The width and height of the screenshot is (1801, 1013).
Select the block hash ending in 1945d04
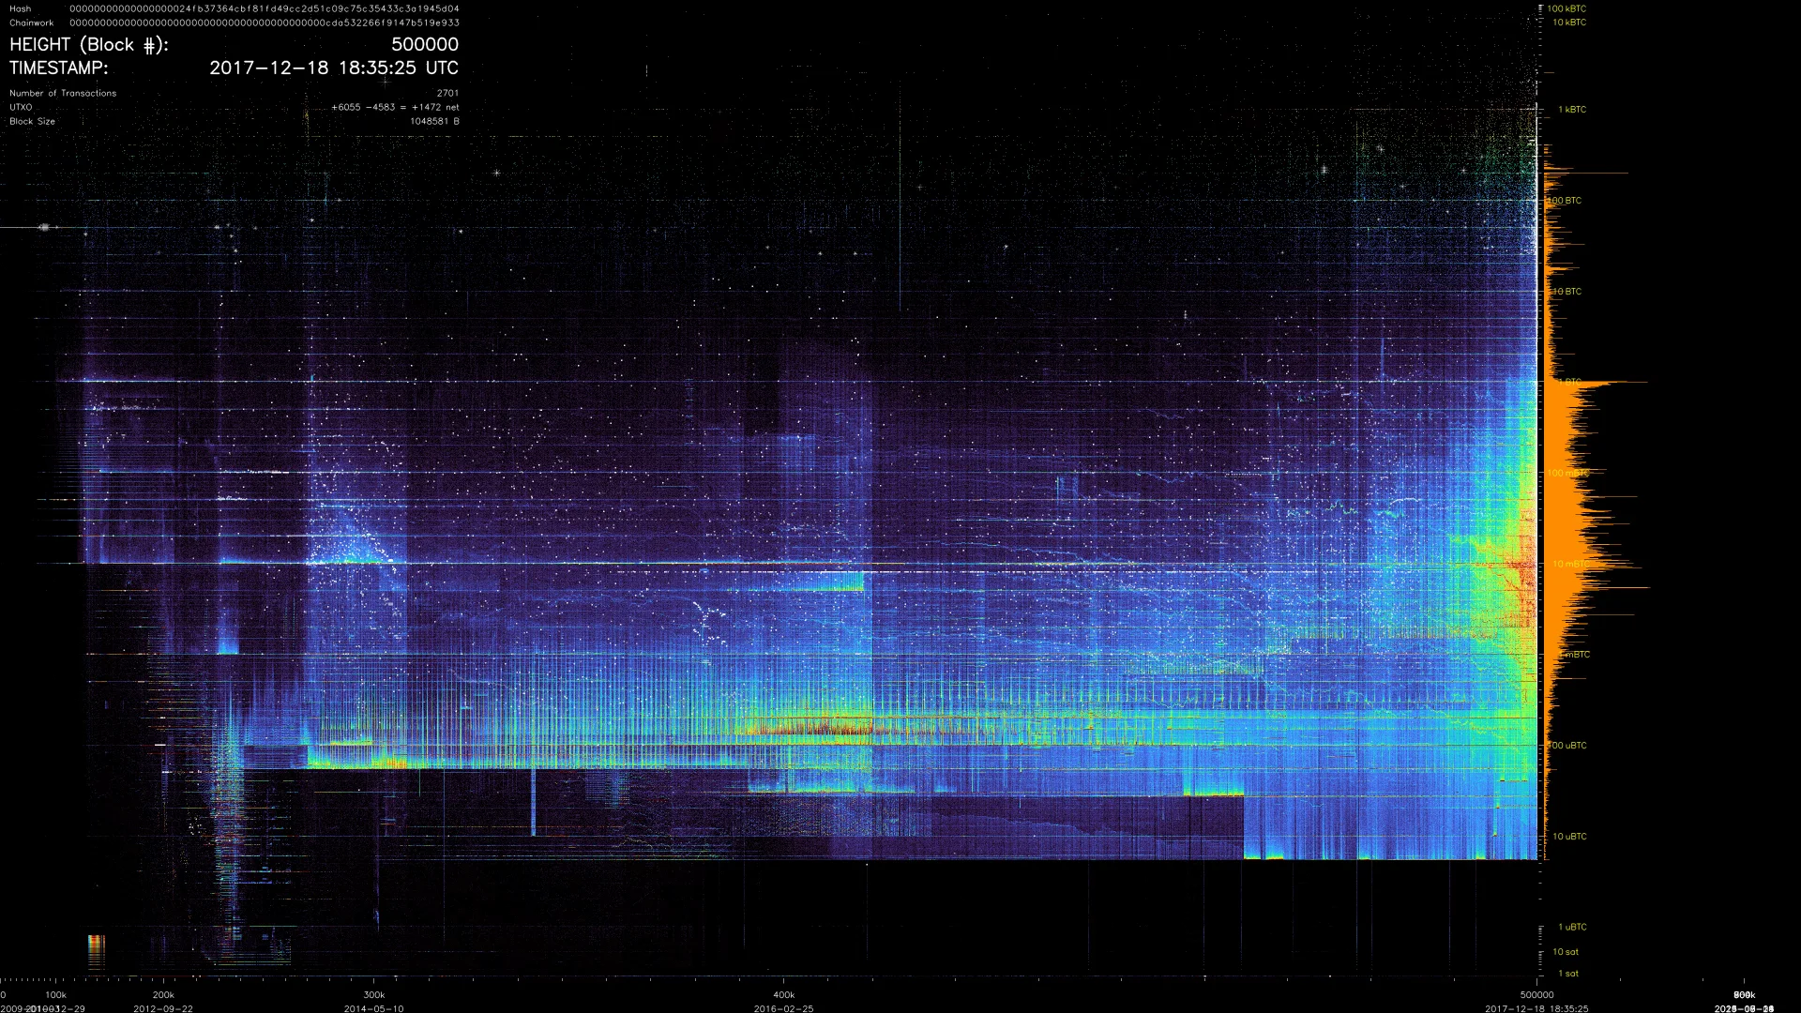(x=265, y=8)
